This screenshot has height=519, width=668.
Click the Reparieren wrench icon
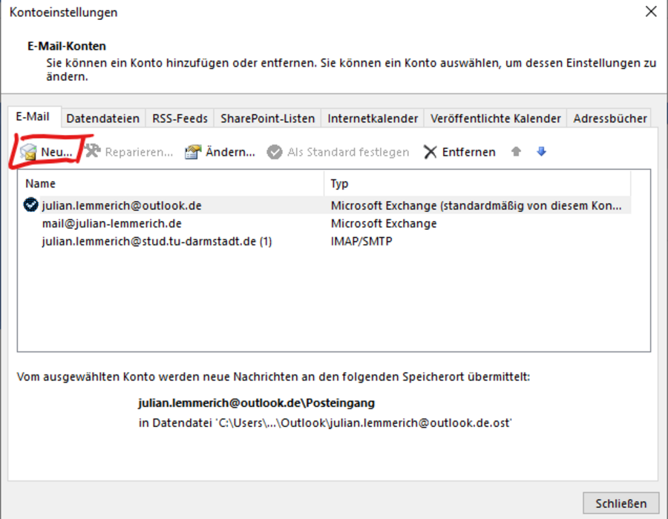[93, 151]
